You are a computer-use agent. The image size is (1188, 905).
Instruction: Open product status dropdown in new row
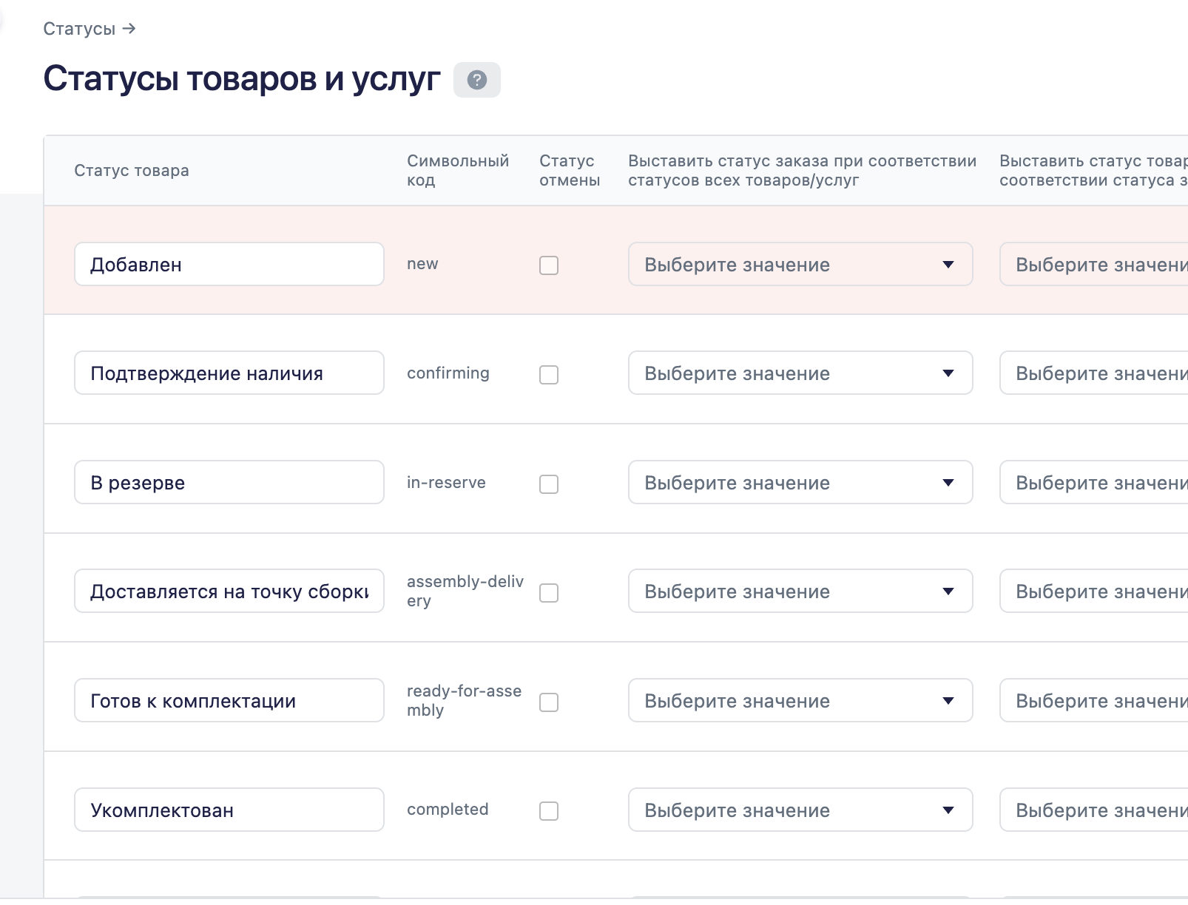pyautogui.click(x=1095, y=265)
